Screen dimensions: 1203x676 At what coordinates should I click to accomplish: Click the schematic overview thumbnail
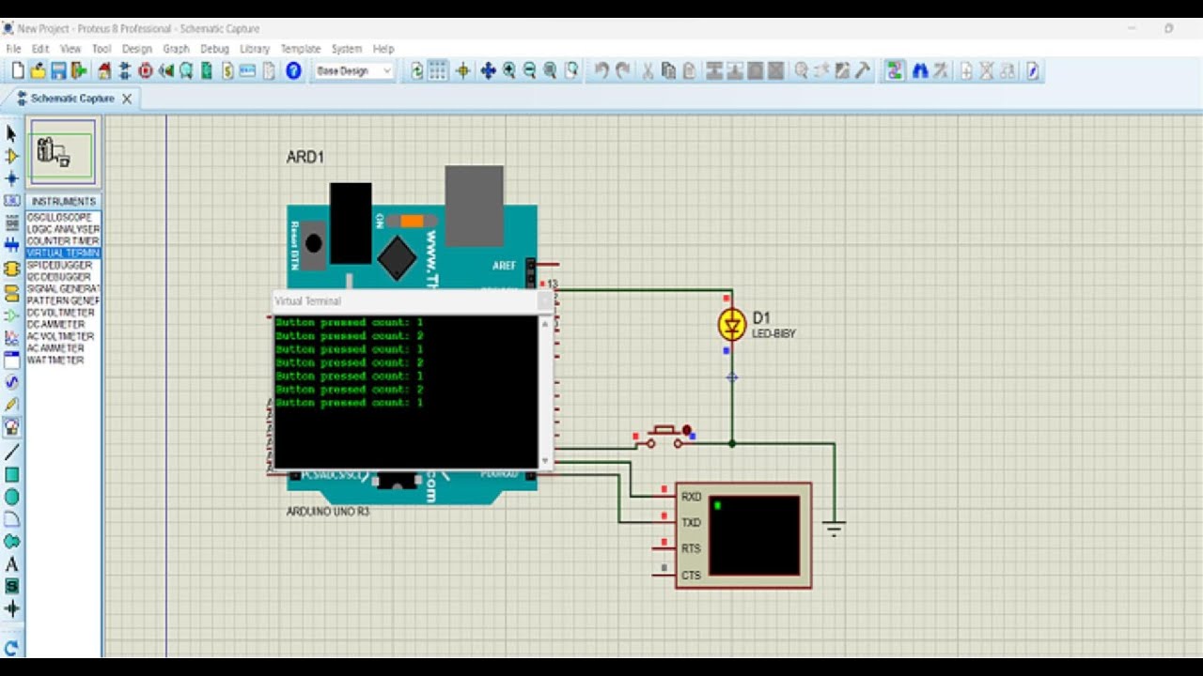[63, 150]
